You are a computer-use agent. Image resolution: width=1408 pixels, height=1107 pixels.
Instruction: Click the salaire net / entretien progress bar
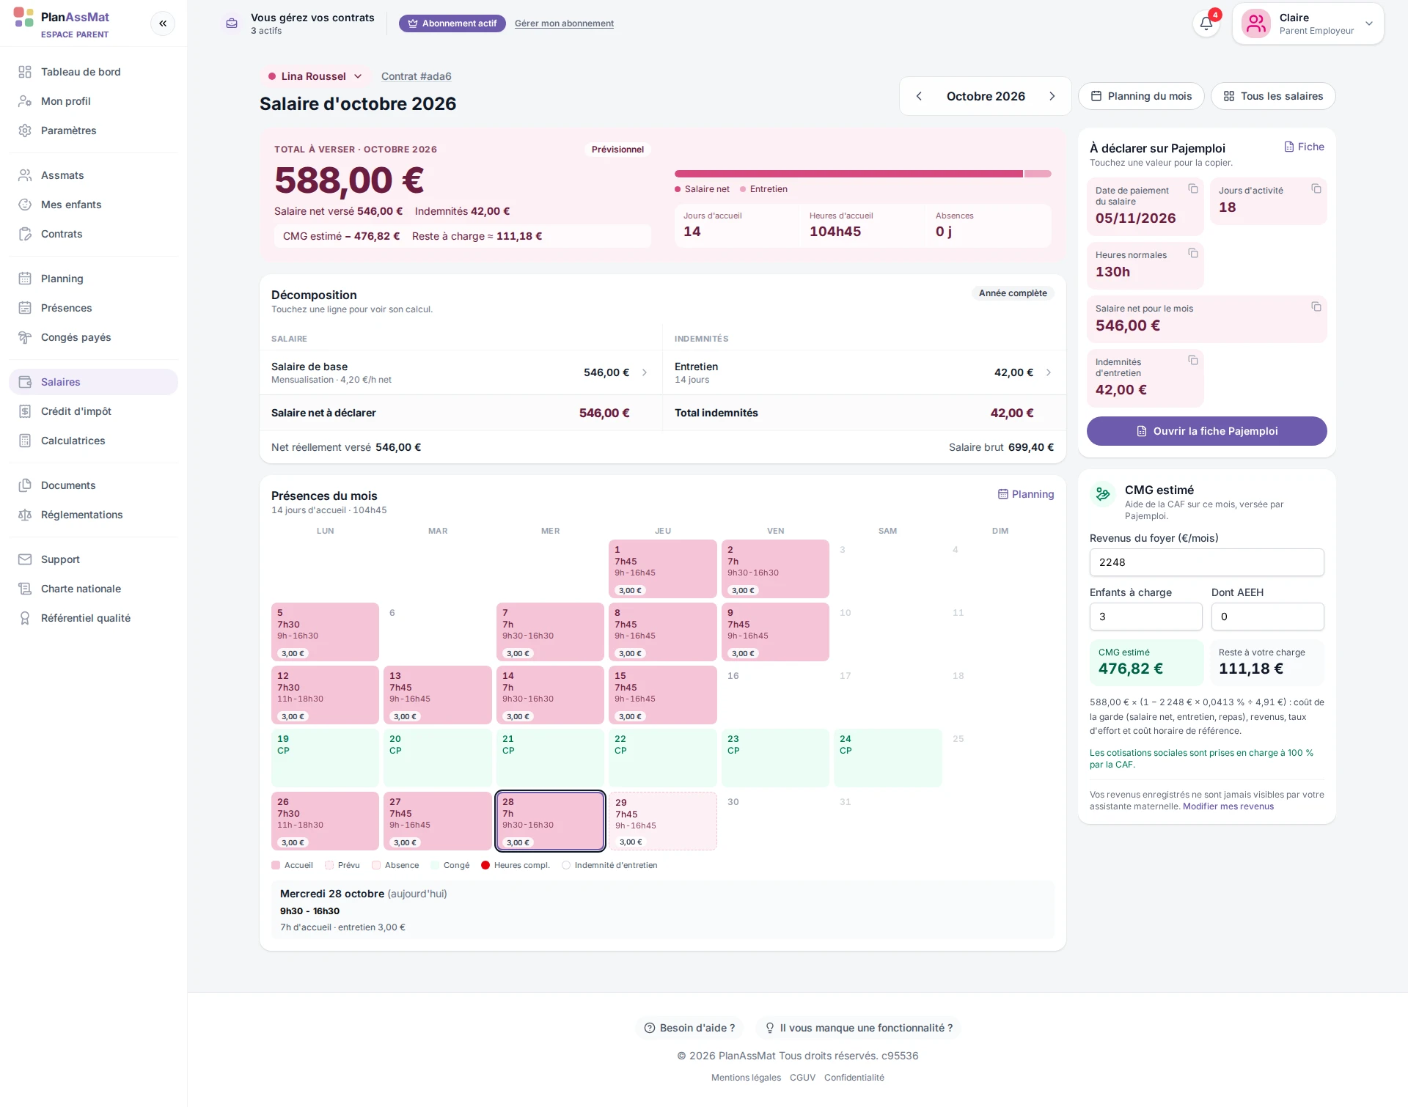click(x=862, y=174)
